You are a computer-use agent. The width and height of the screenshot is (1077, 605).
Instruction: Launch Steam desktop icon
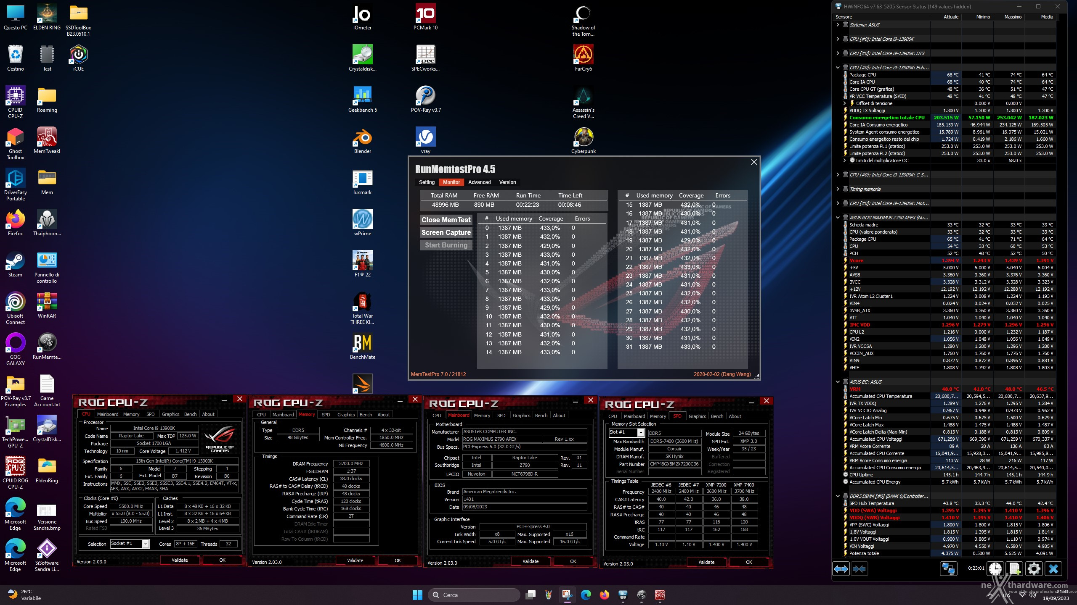(x=15, y=264)
